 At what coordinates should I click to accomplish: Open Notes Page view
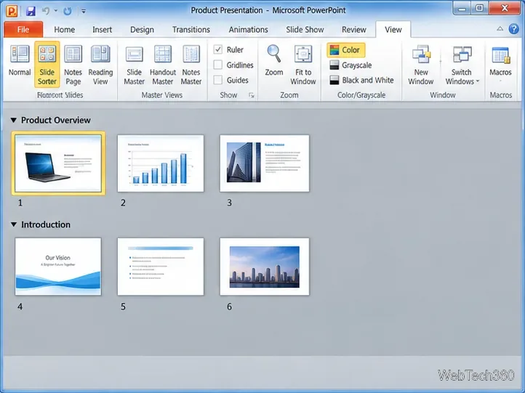(x=73, y=65)
